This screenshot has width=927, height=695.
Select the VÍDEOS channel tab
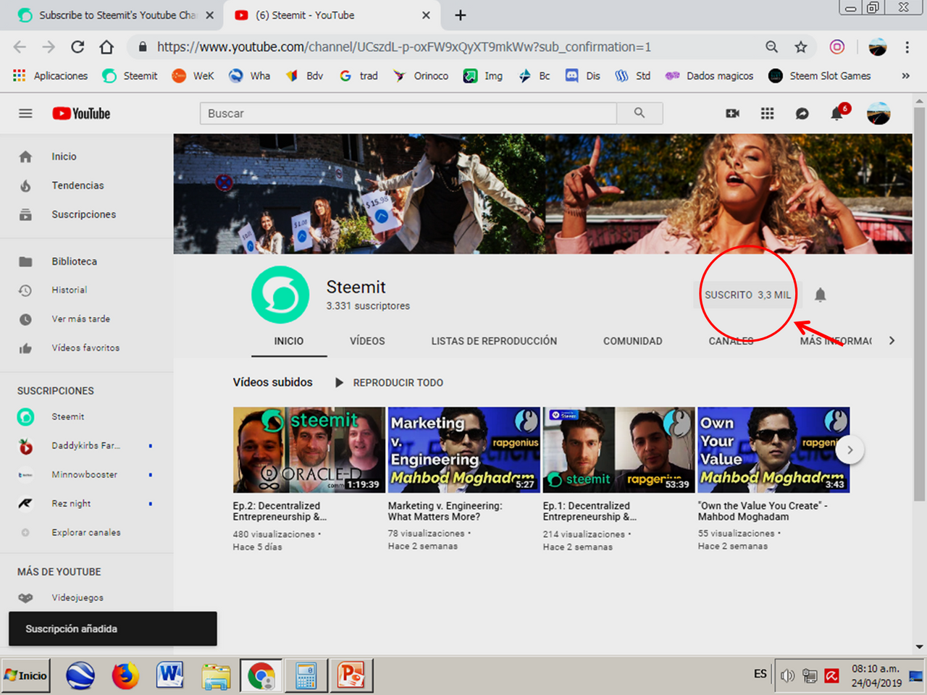click(367, 341)
